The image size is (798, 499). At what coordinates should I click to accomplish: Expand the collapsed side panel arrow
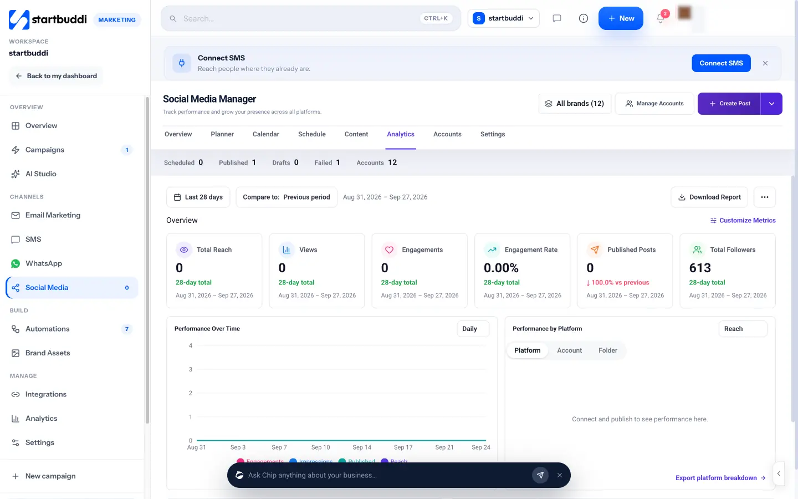[779, 473]
